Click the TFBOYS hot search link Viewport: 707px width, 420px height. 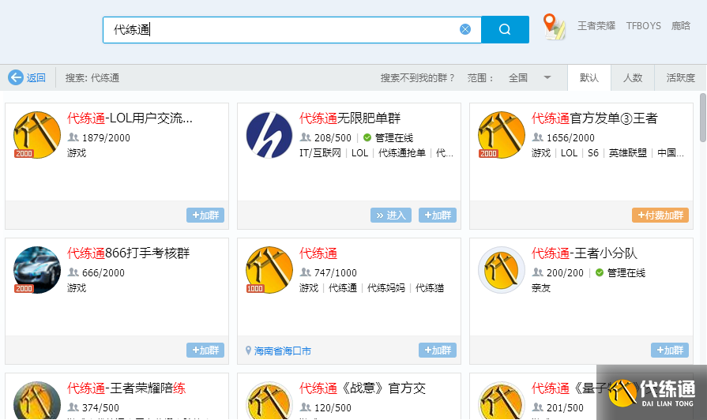(x=644, y=26)
